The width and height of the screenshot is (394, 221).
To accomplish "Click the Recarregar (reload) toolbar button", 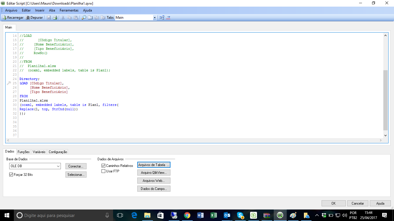I will point(13,18).
